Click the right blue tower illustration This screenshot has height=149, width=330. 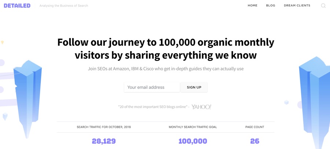coord(315,100)
